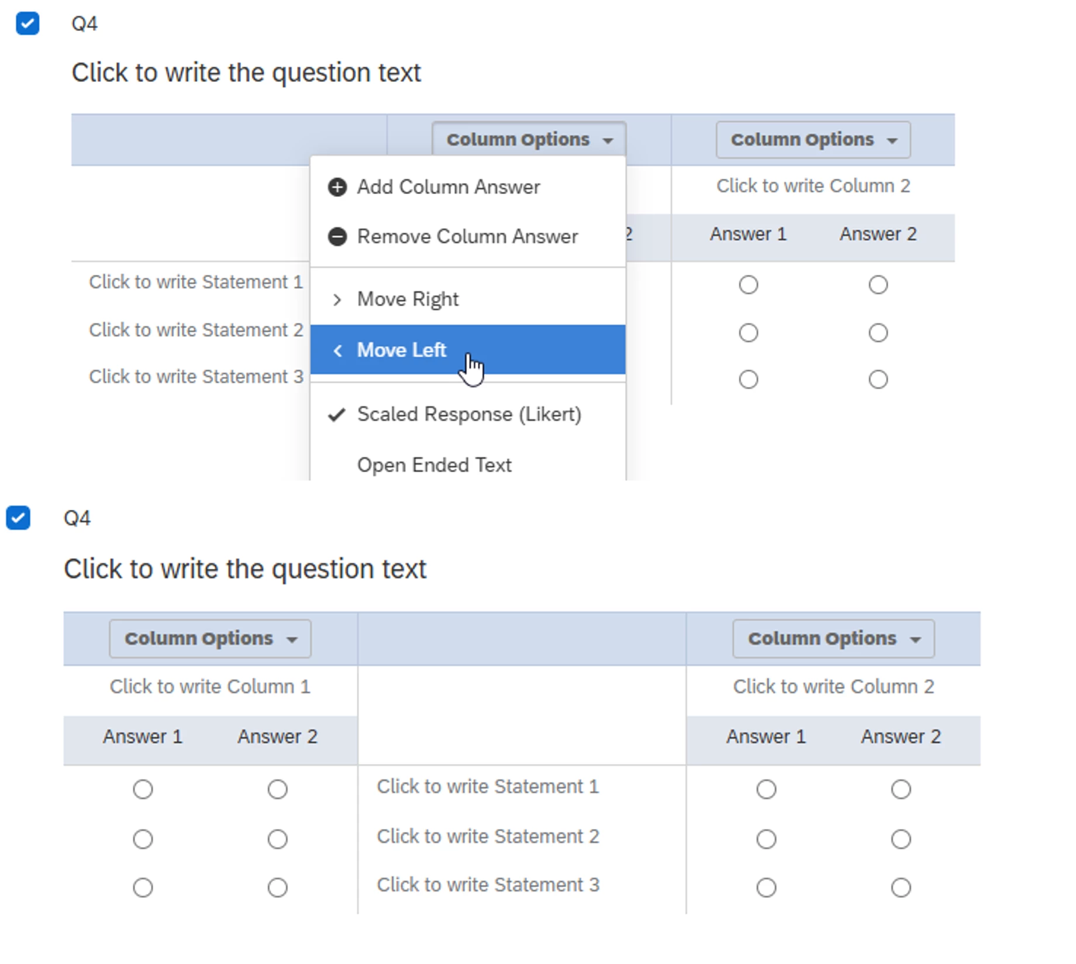Screen dimensions: 1076x964
Task: Select the Move Left menu entry
Action: (468, 350)
